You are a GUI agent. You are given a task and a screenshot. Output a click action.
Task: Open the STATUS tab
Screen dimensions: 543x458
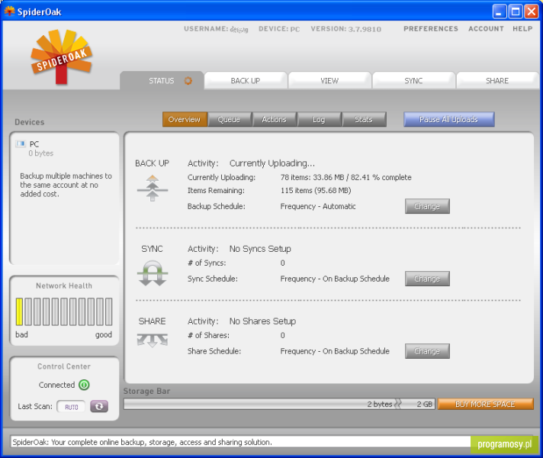[x=162, y=80]
